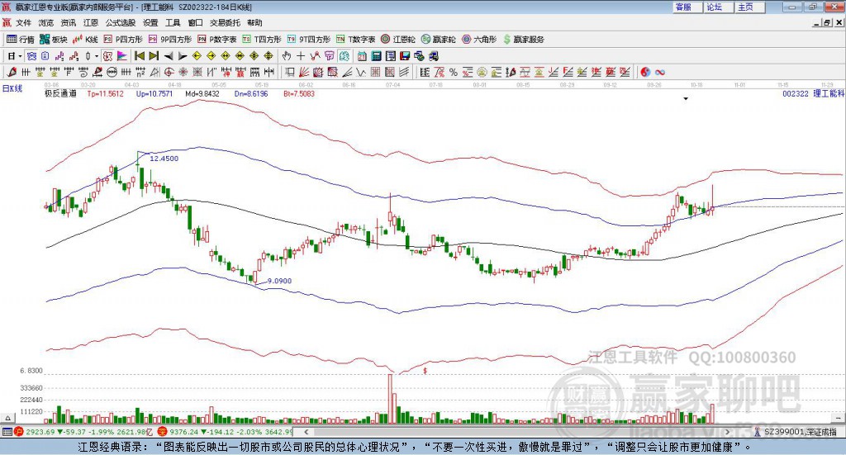
Task: Select the crosshair cursor tool
Action: click(x=301, y=56)
